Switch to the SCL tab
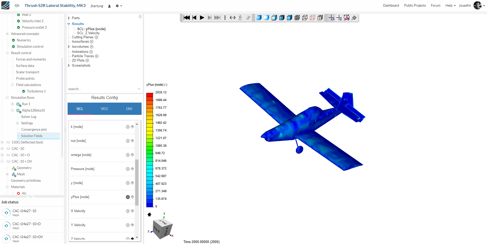Screen dimensions: 487x244 tap(80, 109)
